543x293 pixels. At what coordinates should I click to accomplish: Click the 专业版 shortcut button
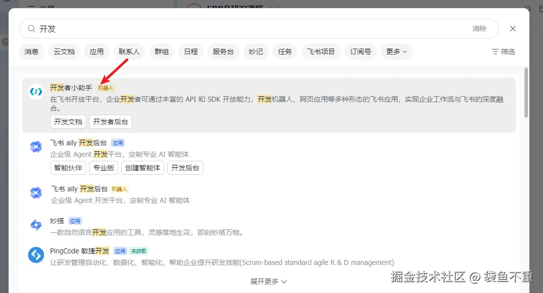[104, 168]
